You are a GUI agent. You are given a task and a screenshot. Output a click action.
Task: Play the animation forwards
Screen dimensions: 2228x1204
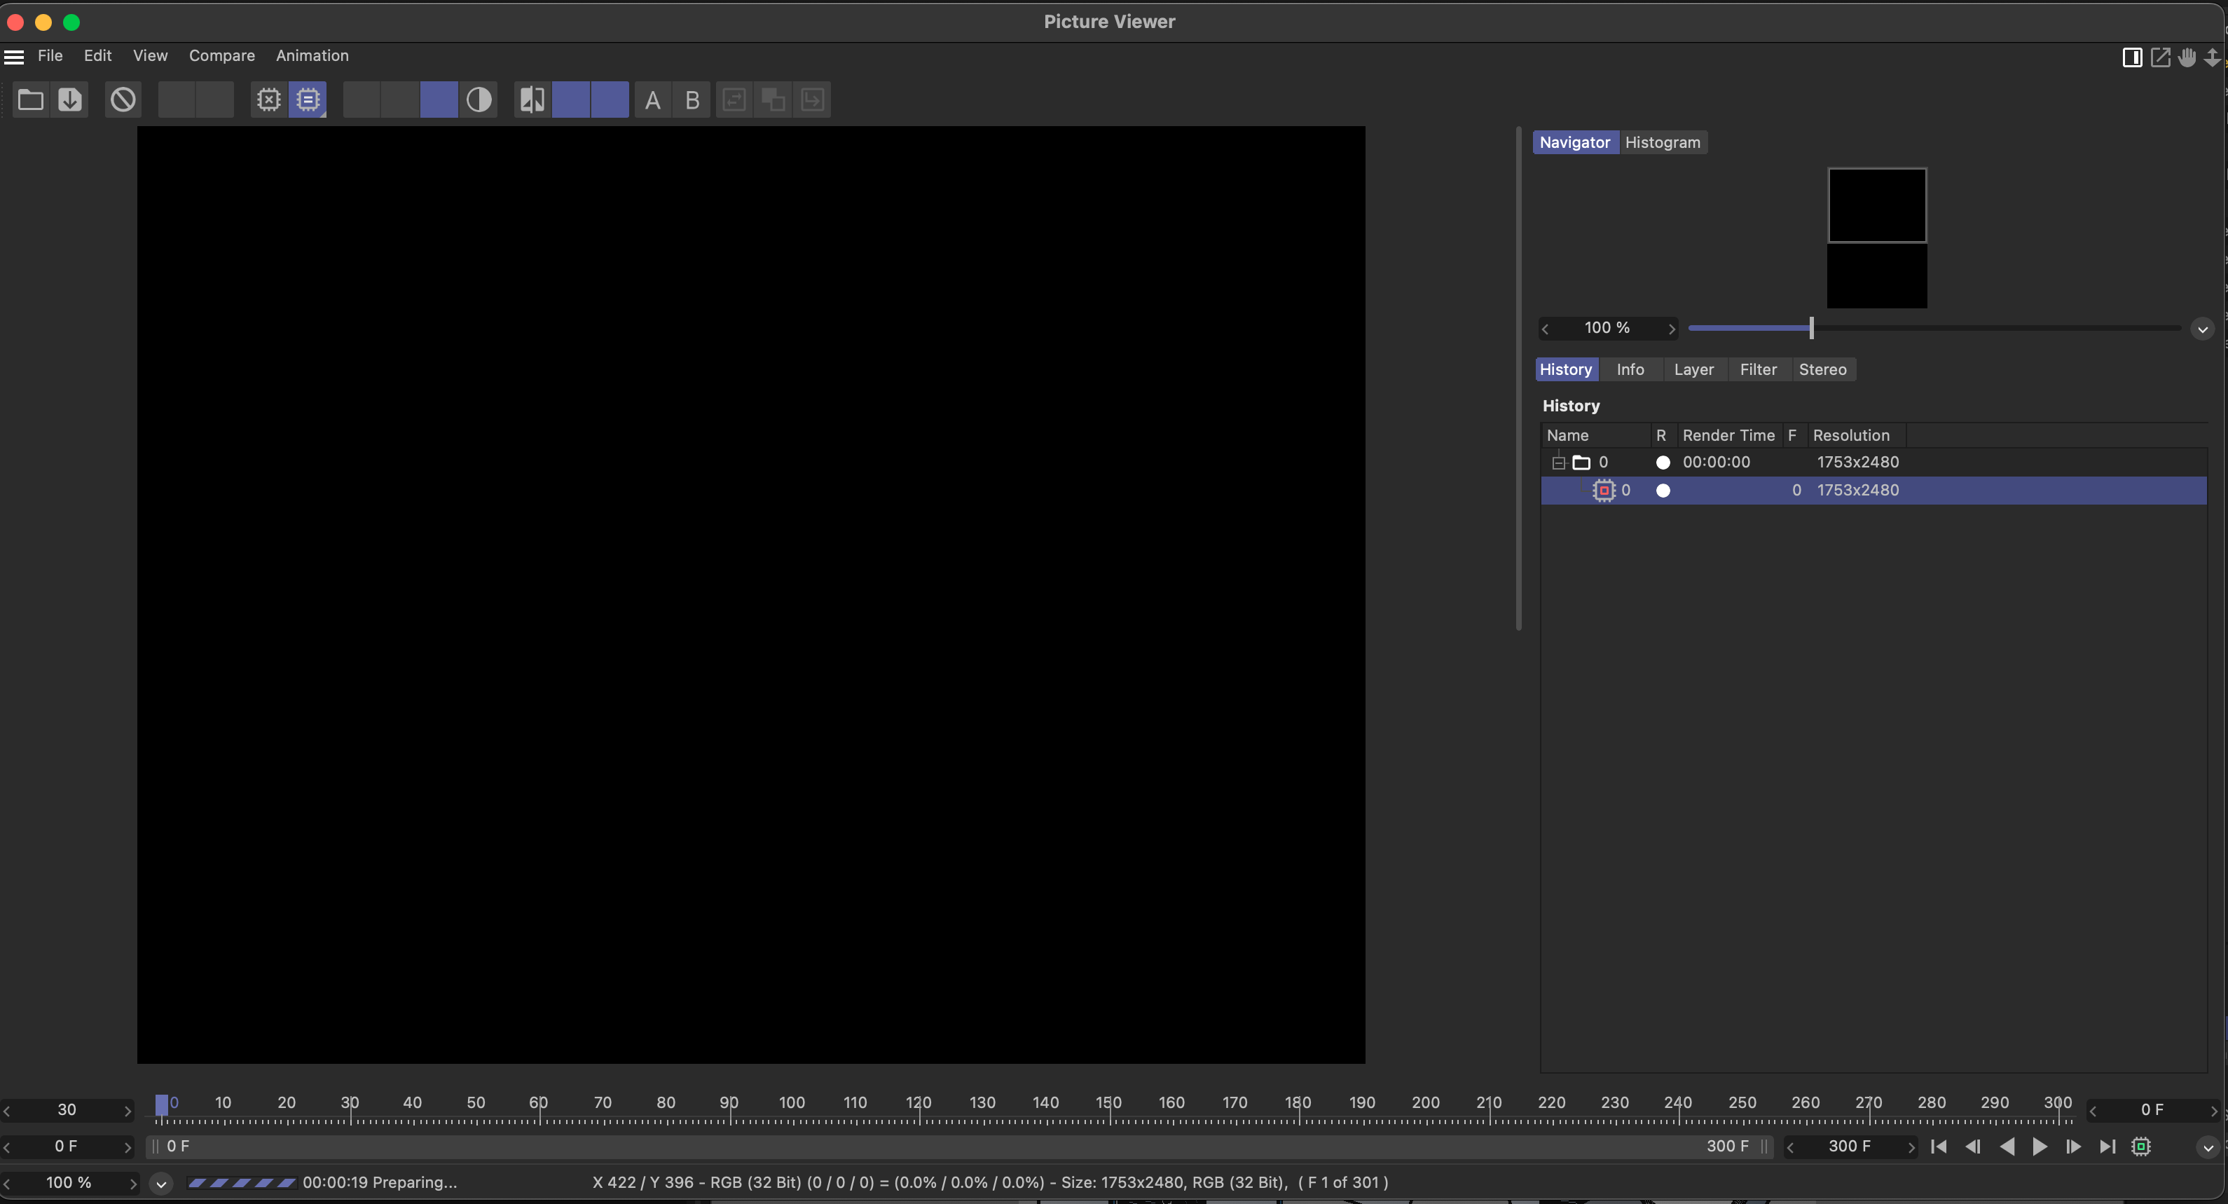click(2040, 1147)
